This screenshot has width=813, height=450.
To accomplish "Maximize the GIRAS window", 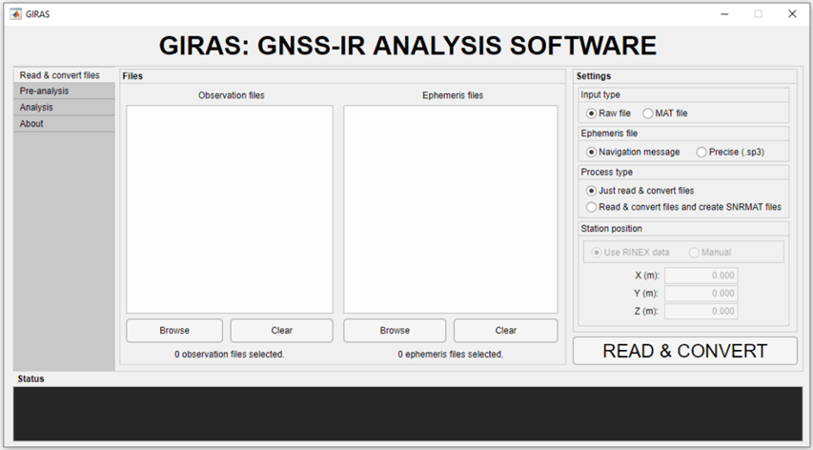I will [758, 14].
